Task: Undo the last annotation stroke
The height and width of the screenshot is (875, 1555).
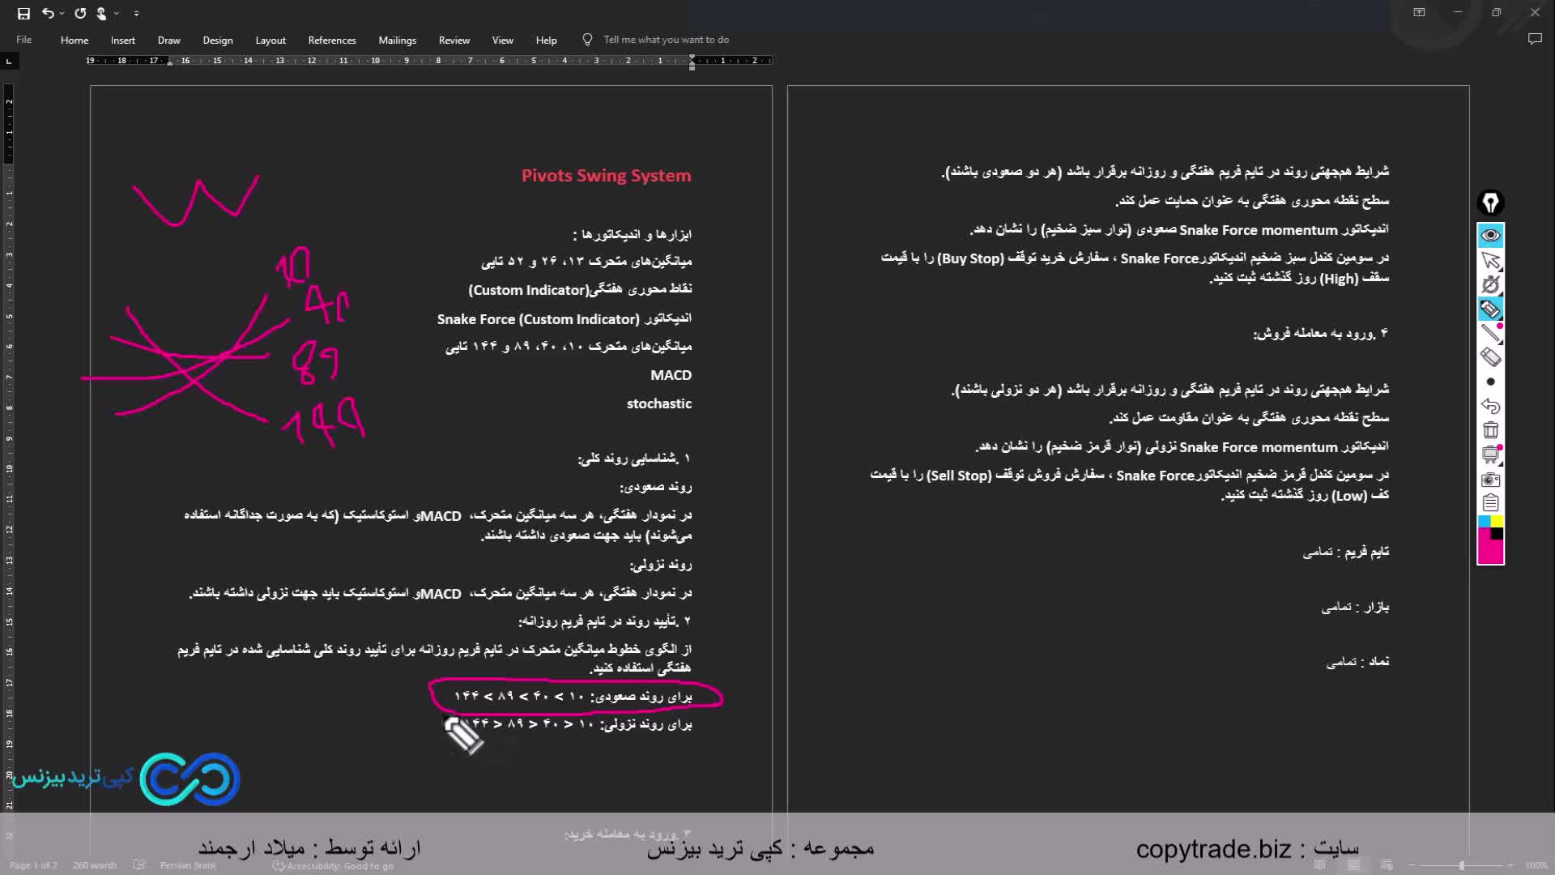Action: pos(1491,404)
